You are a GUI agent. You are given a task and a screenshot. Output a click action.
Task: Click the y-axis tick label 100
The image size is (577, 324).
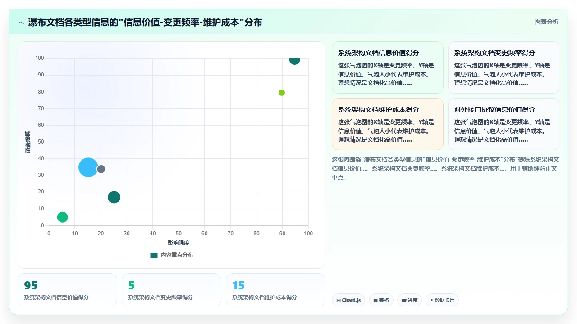[40, 58]
